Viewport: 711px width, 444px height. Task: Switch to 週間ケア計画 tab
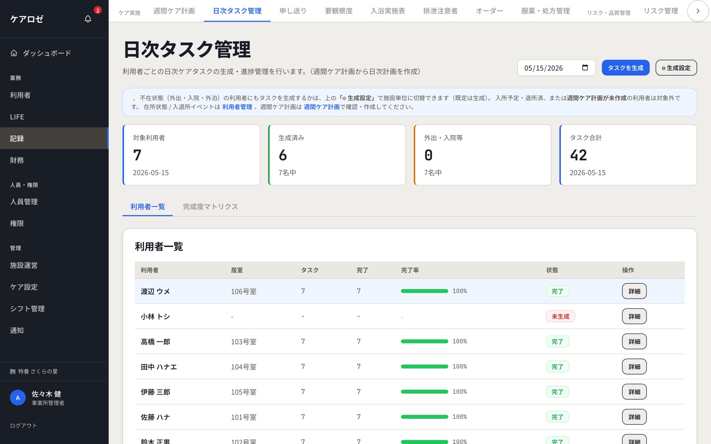coord(174,11)
